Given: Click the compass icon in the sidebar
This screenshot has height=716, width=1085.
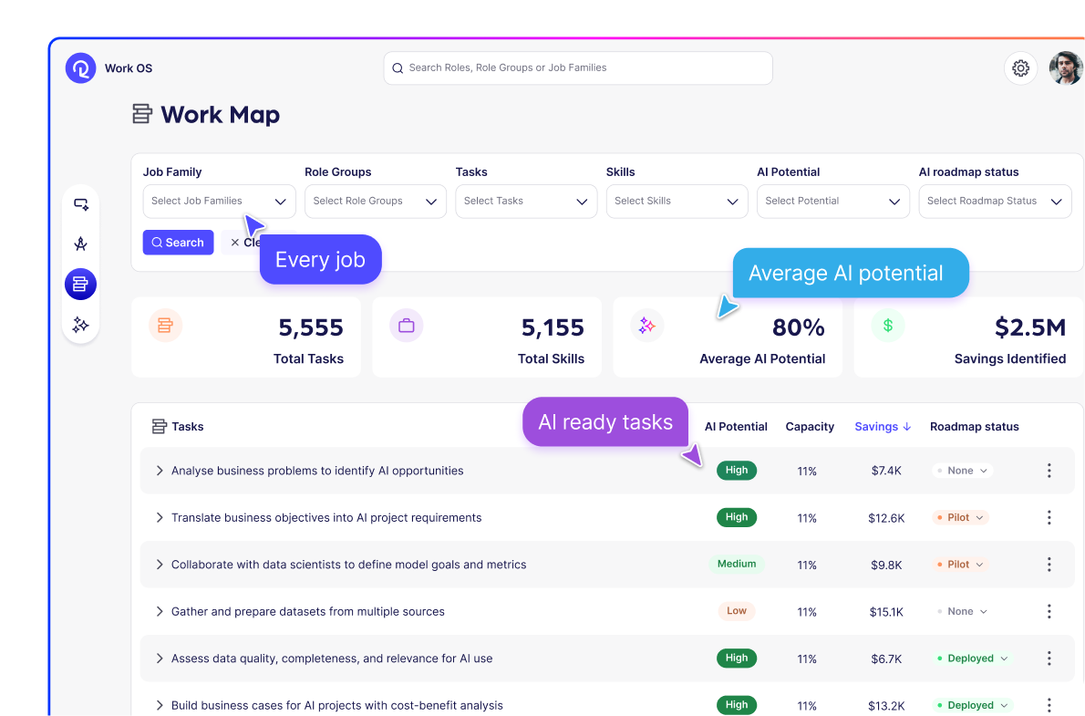Looking at the screenshot, I should 80,244.
